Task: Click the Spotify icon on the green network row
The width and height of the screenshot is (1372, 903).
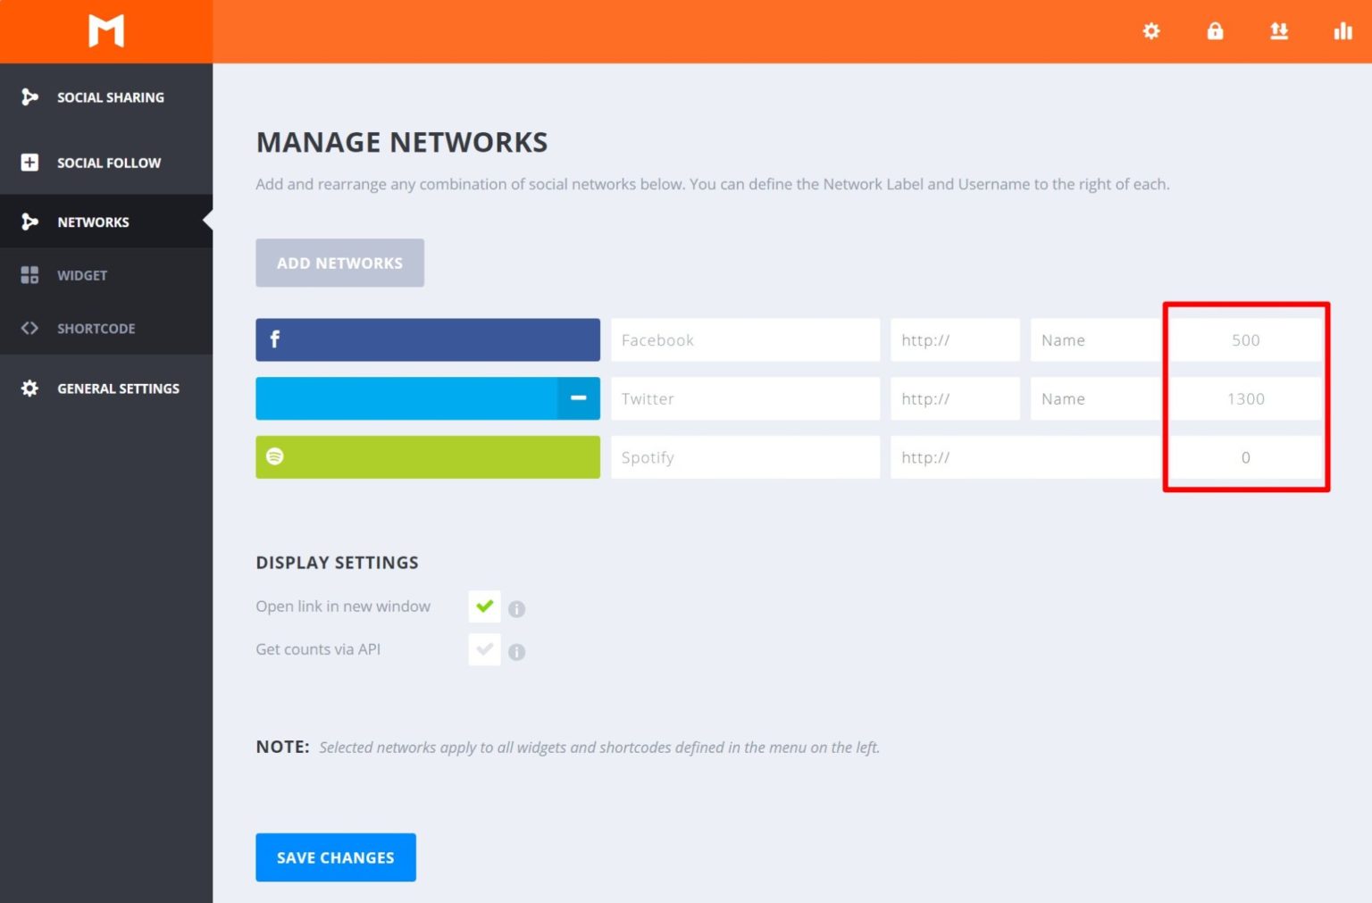Action: tap(275, 456)
